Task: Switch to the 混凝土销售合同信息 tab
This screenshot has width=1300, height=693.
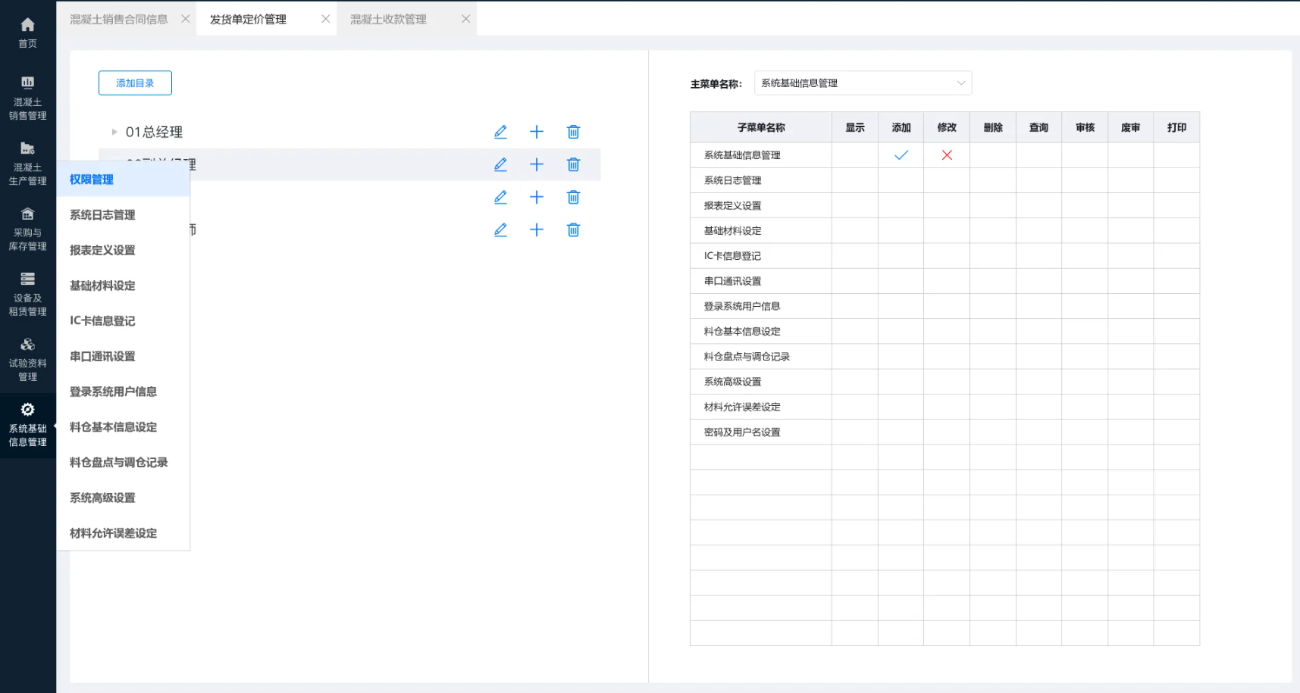Action: (119, 19)
